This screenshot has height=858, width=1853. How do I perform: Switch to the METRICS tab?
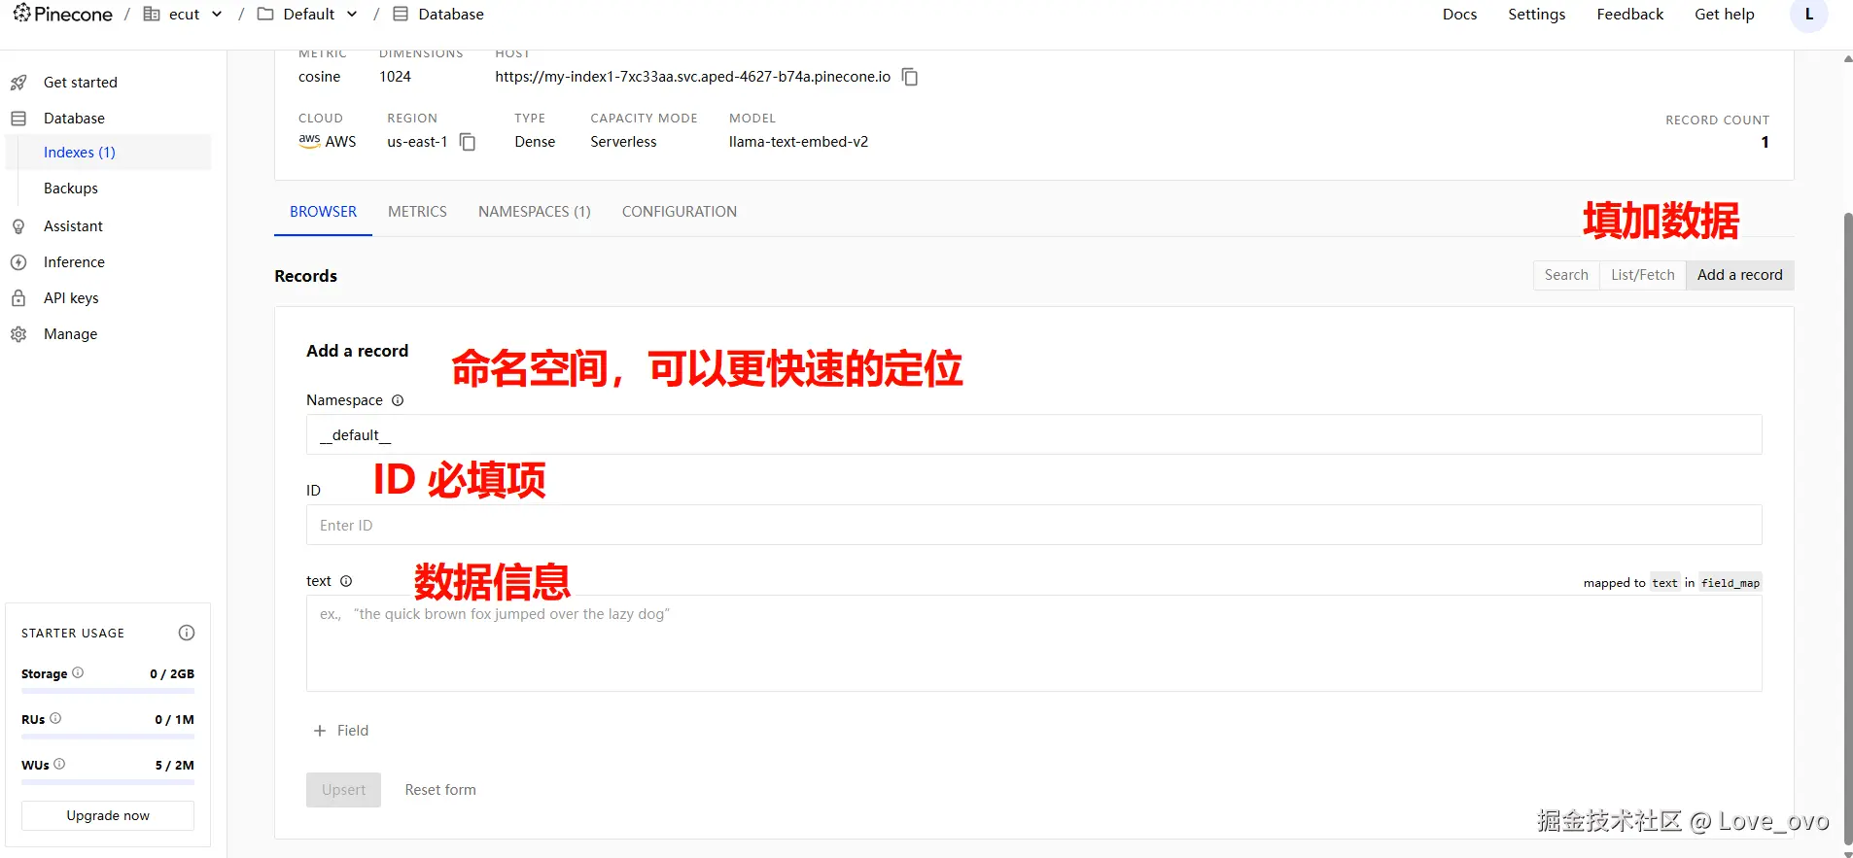tap(417, 212)
